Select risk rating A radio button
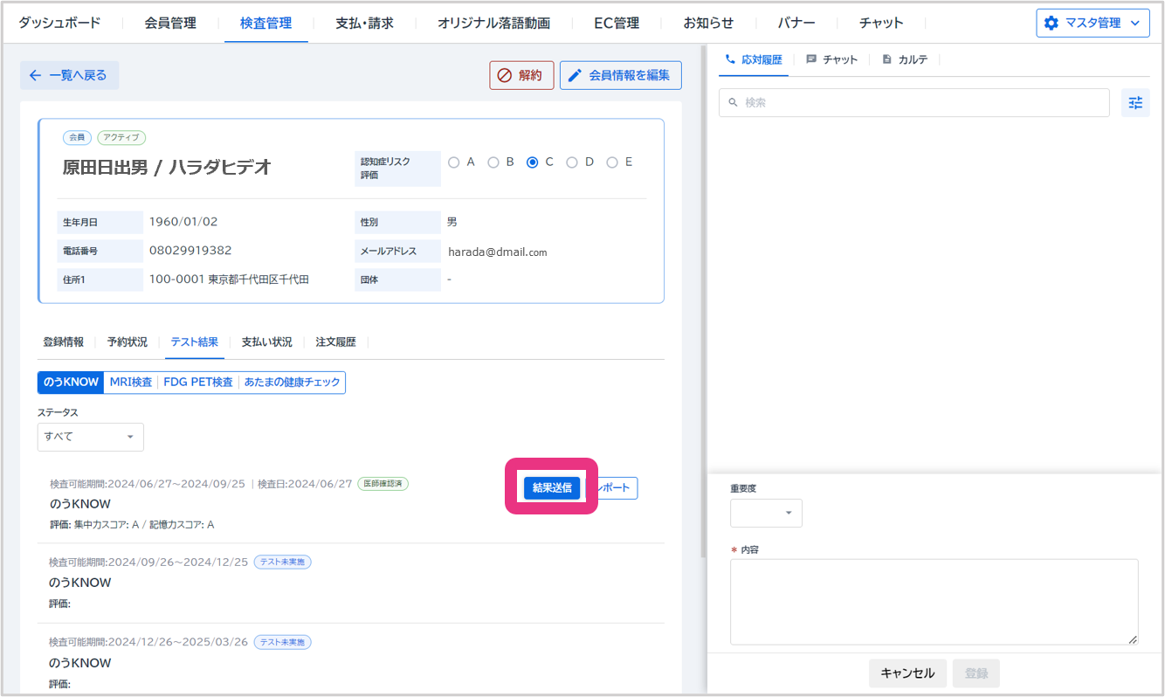 (x=453, y=162)
